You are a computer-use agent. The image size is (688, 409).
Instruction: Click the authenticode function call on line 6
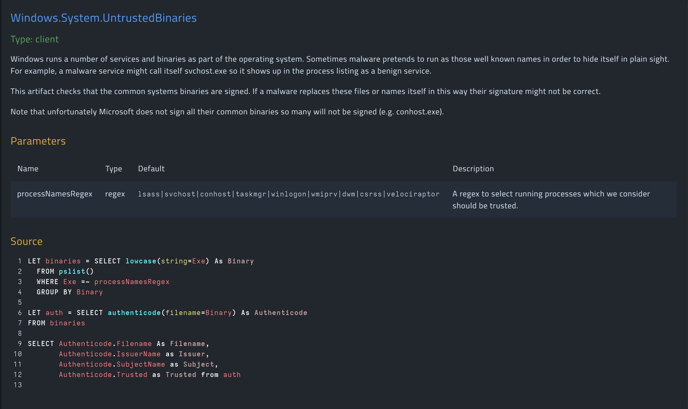[x=134, y=313]
